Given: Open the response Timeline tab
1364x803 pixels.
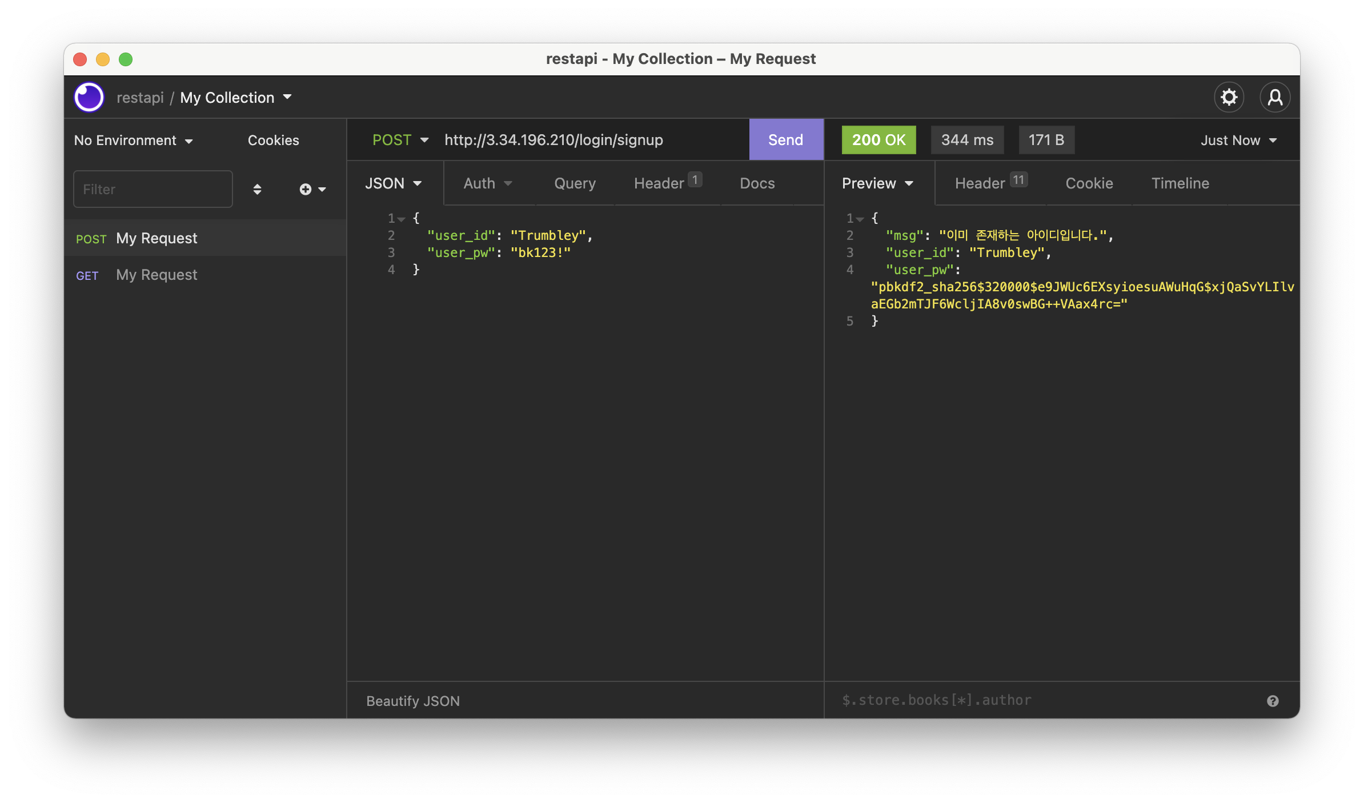Looking at the screenshot, I should click(1180, 183).
